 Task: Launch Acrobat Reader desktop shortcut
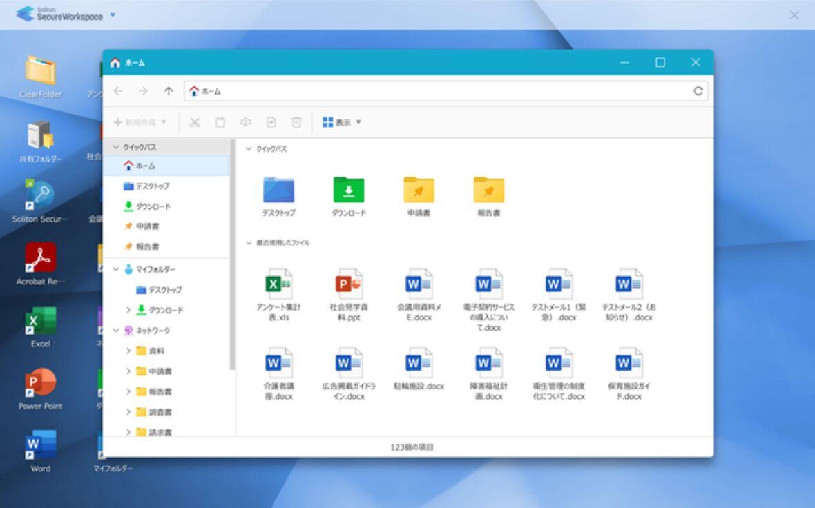(41, 264)
